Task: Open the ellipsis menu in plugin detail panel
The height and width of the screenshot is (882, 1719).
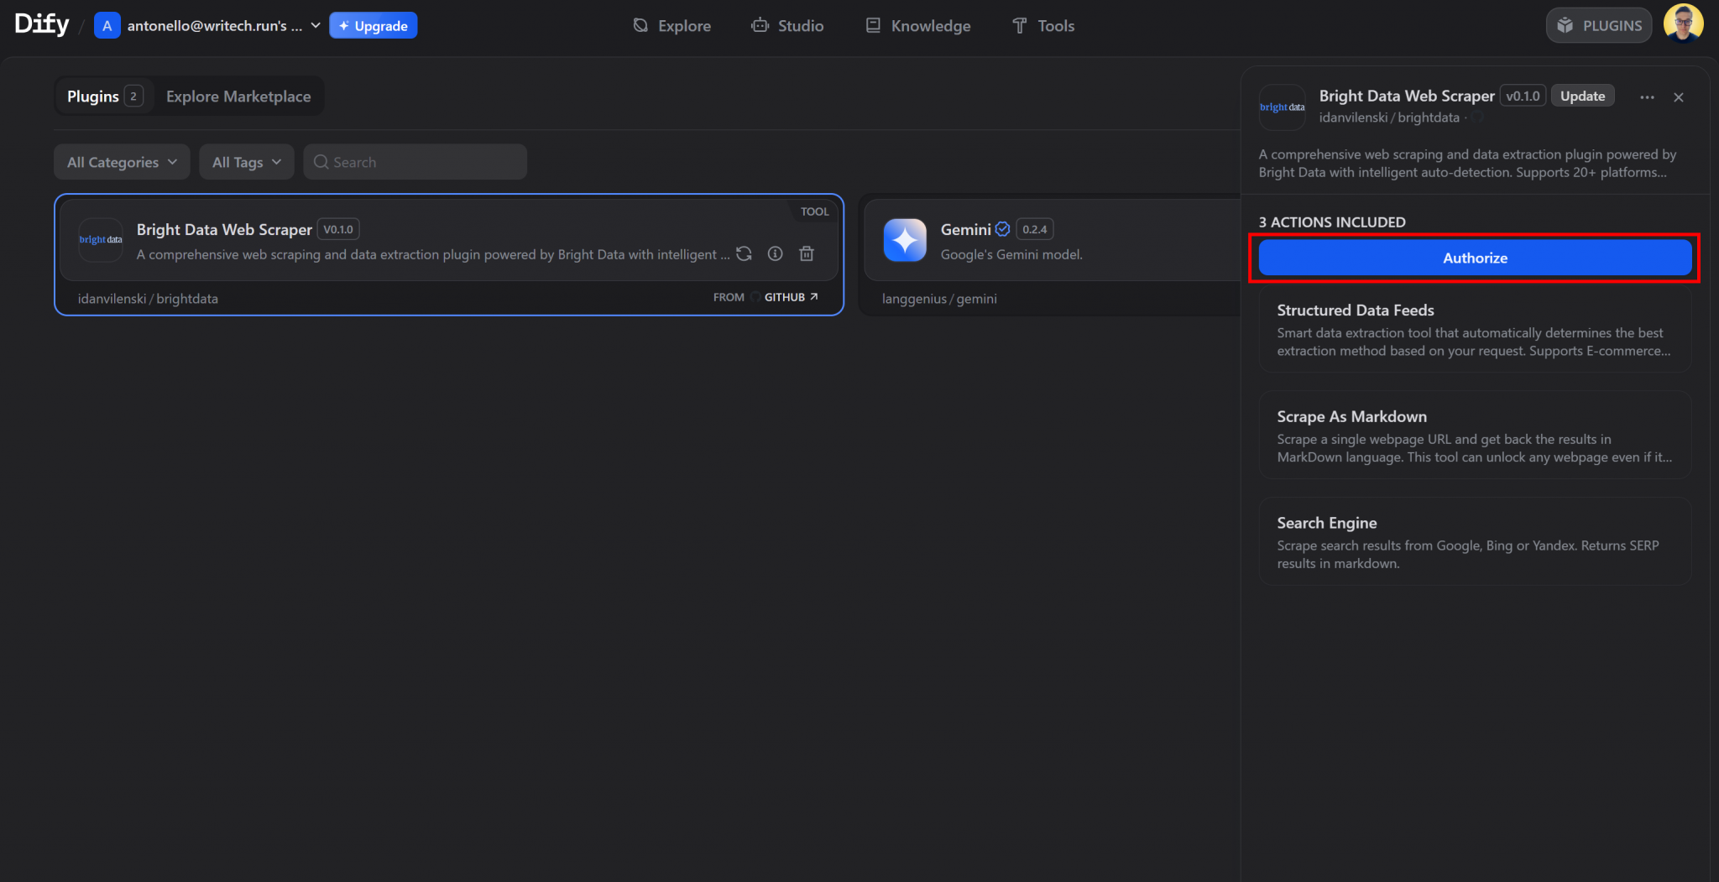Action: point(1646,97)
